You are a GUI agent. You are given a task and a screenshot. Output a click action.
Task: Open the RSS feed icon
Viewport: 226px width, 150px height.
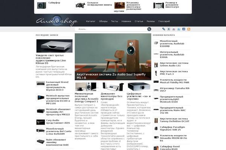coord(189,29)
